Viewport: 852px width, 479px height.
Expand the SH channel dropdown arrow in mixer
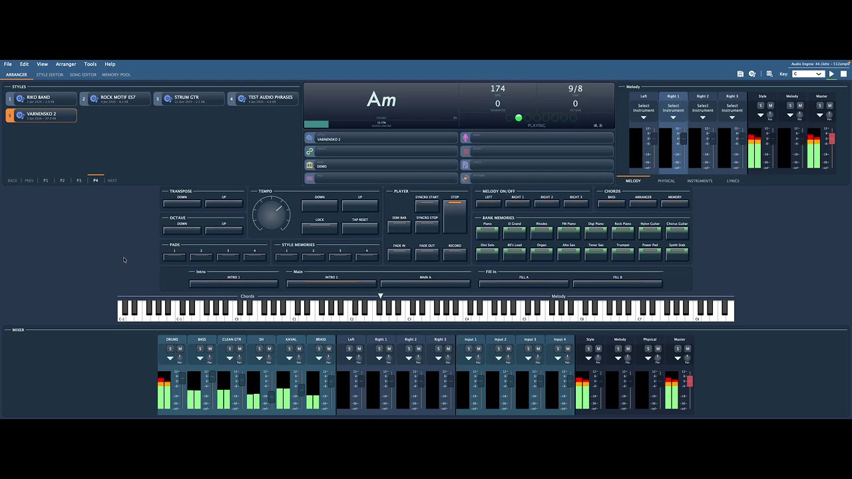tap(259, 359)
